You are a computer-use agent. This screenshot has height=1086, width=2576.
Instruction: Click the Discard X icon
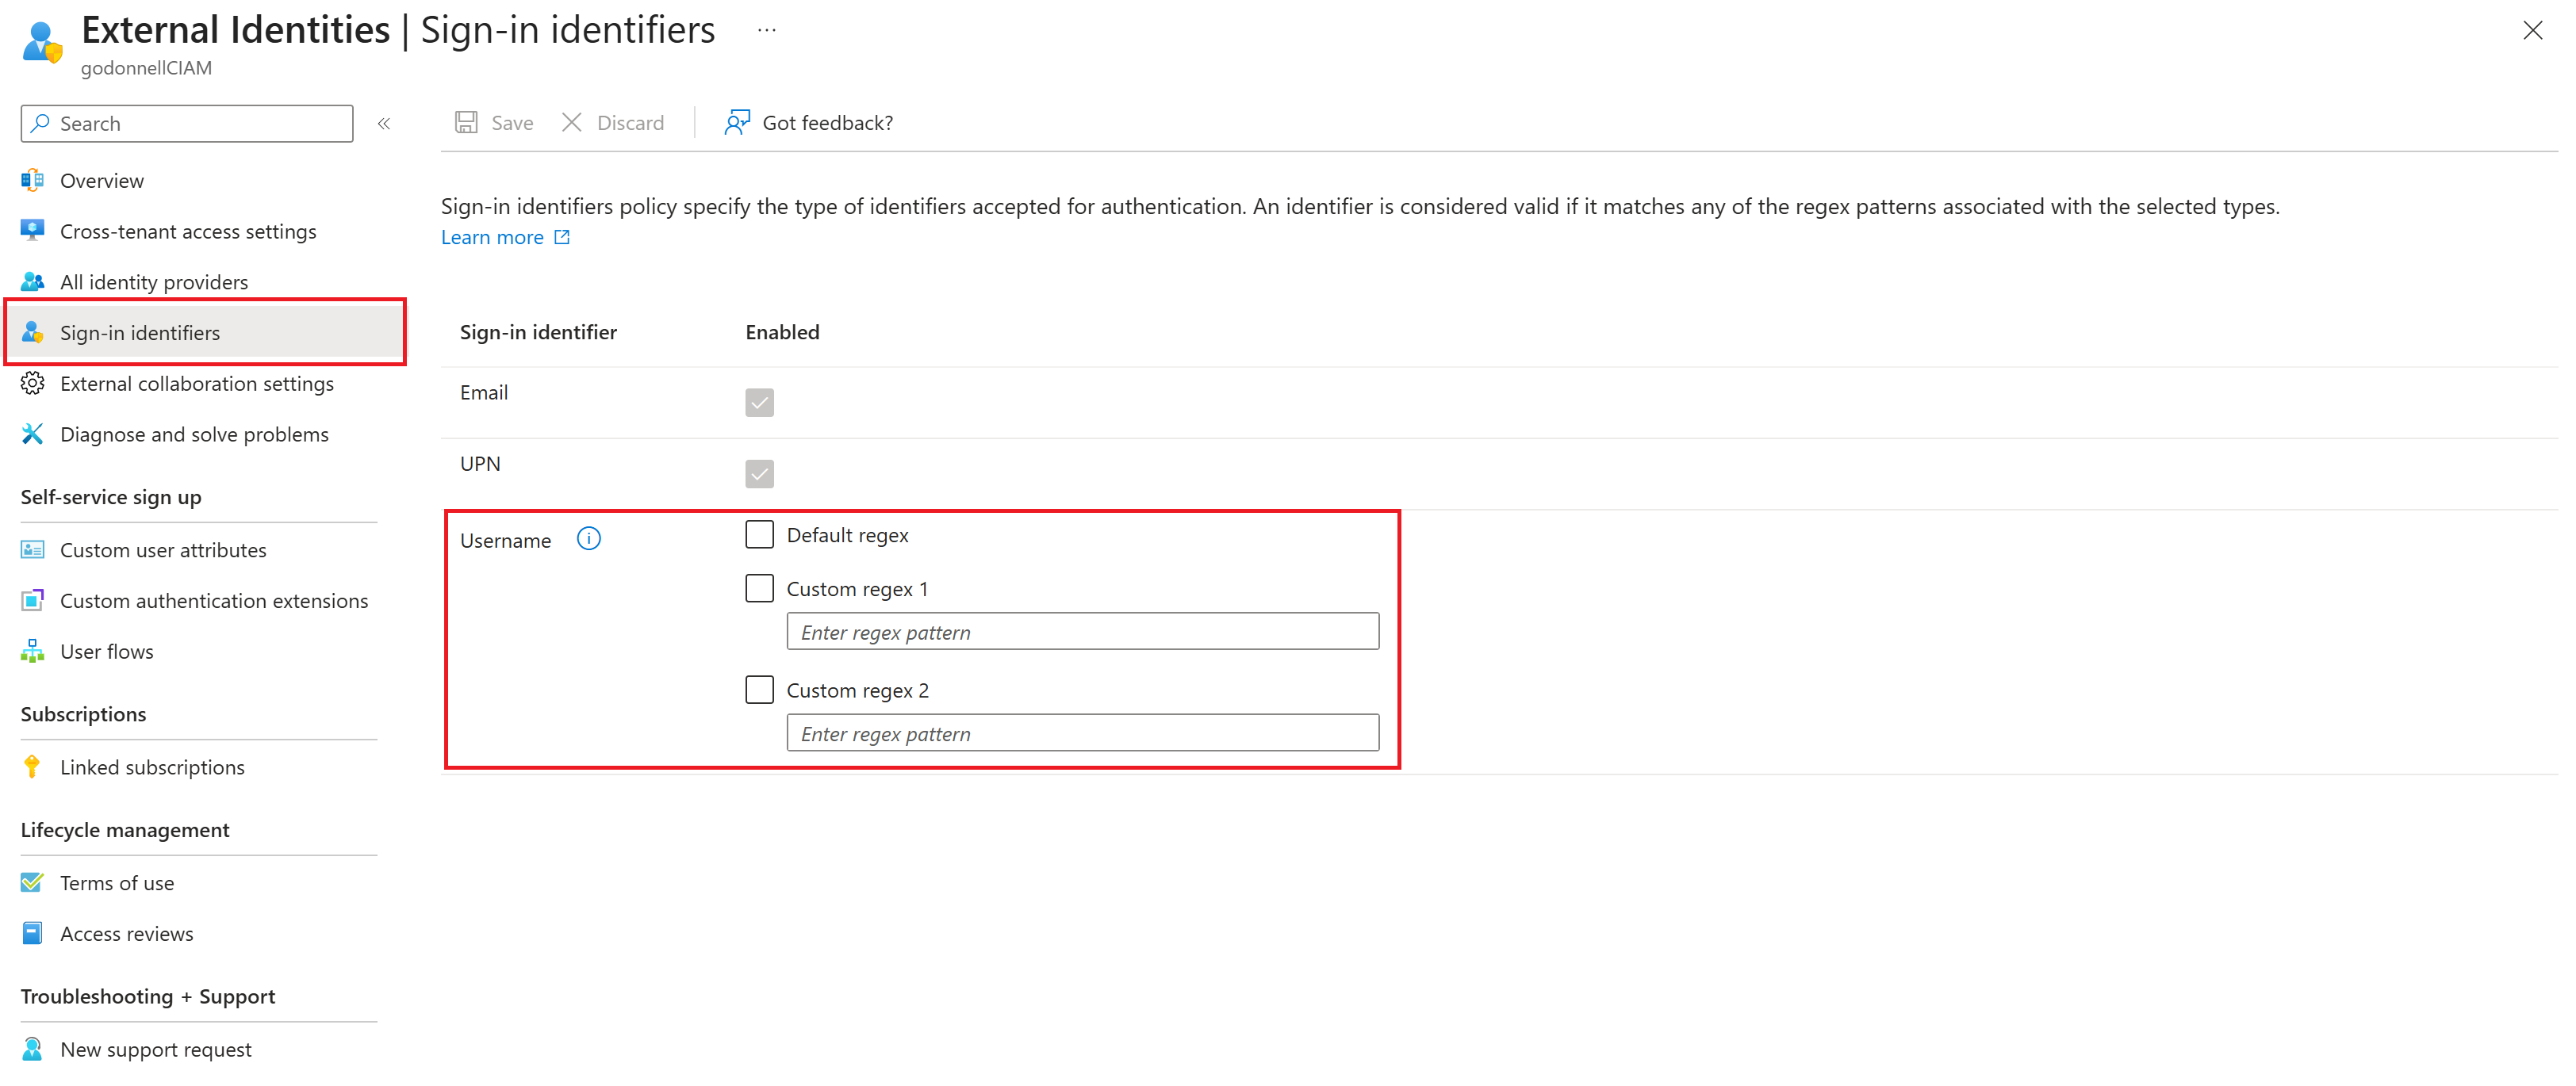[572, 123]
